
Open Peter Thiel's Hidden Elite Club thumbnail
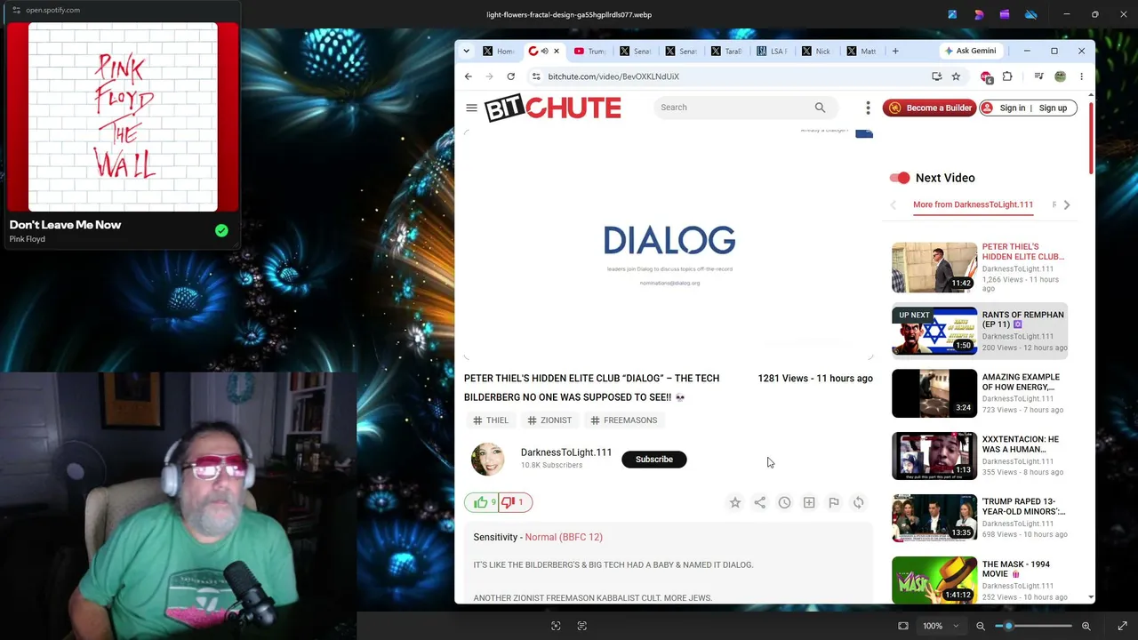coord(934,268)
